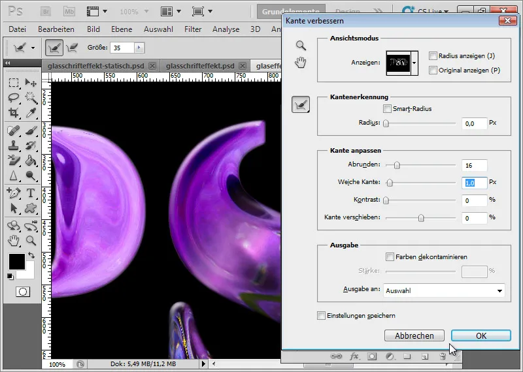Select the Path Selection arrow tool
The height and width of the screenshot is (372, 523).
point(13,208)
